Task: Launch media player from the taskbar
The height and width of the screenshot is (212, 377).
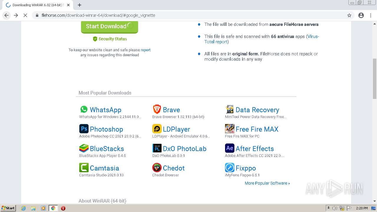Action: [43, 208]
